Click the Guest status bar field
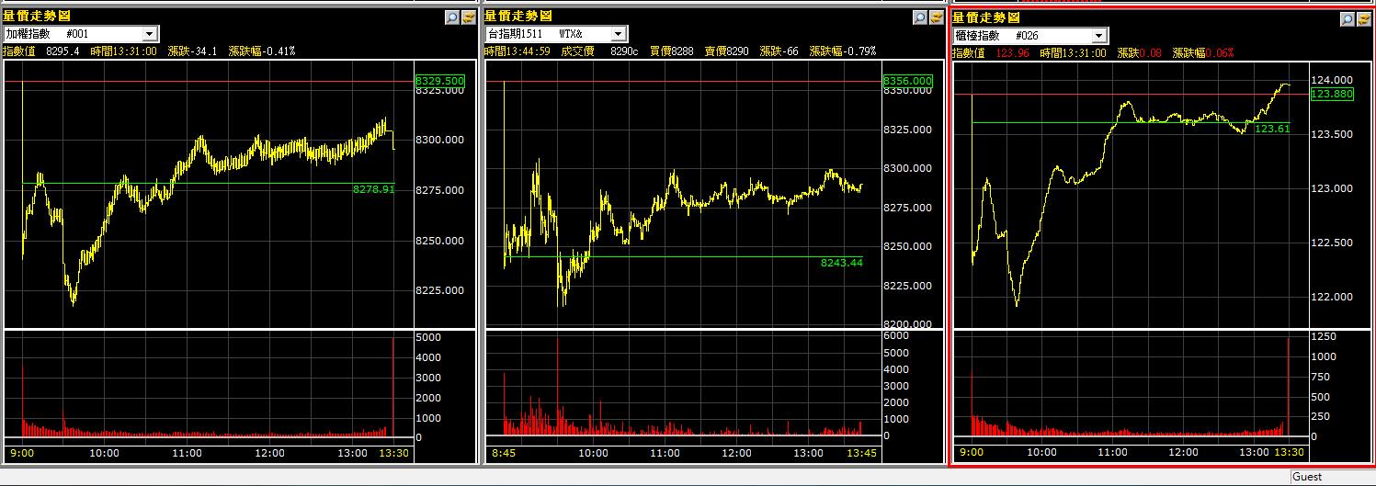Screen dimensions: 1376x486 coord(1332,477)
